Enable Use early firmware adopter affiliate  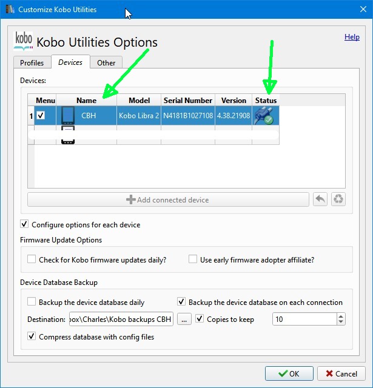193,259
